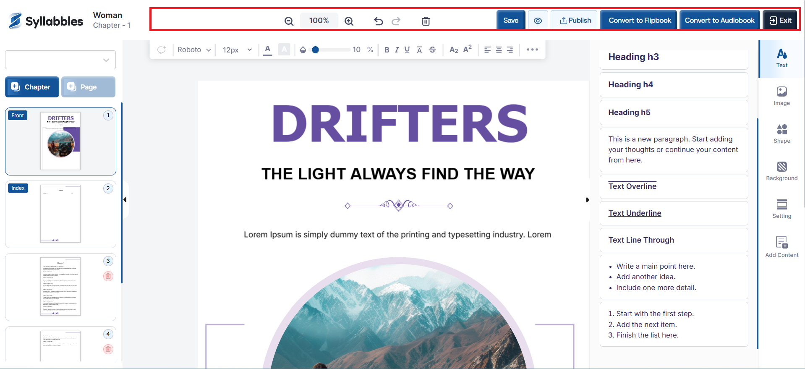Click the 100% zoom level field
Screen dimensions: 805x369
tap(319, 21)
